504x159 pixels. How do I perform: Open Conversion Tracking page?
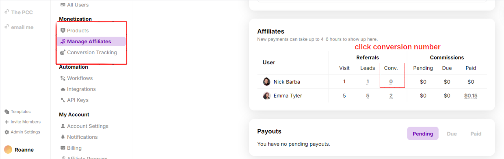tap(88, 52)
